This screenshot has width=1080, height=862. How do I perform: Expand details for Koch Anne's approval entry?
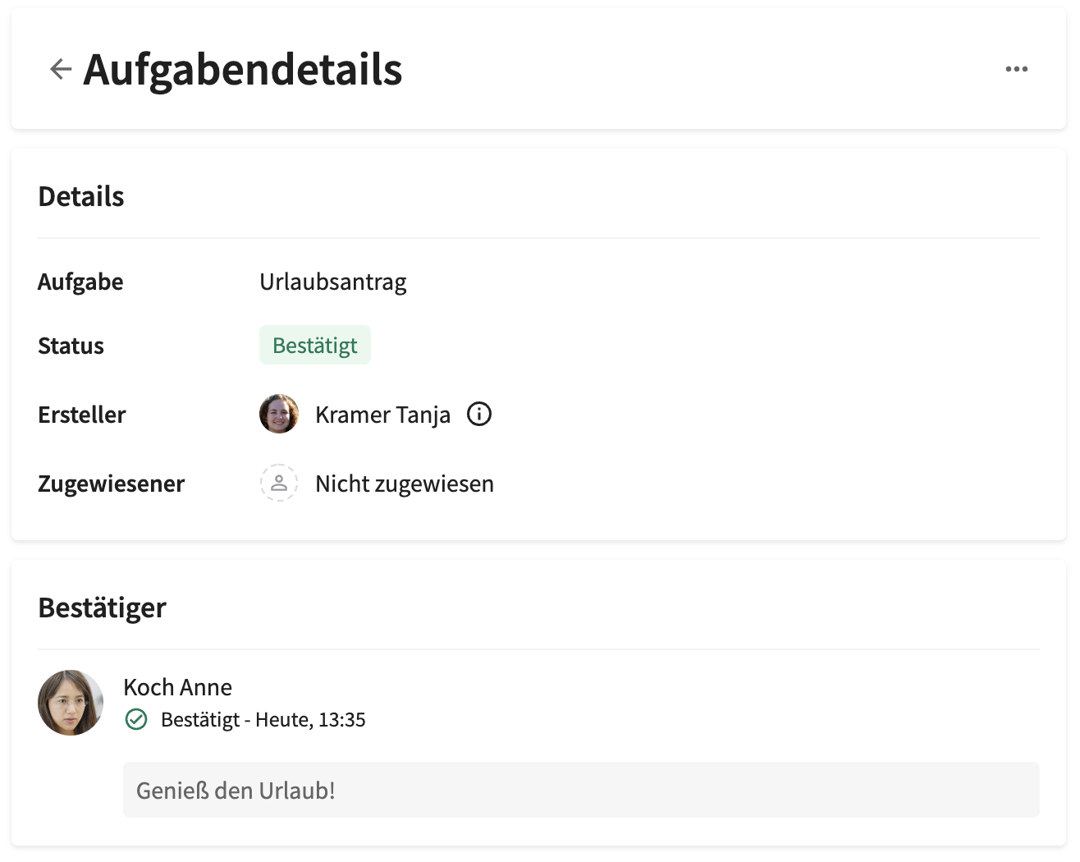[x=178, y=687]
